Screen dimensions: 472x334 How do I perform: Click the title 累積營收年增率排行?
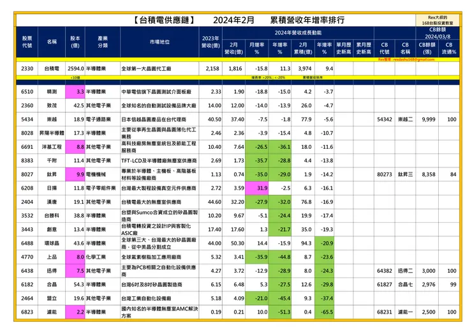[x=307, y=20]
